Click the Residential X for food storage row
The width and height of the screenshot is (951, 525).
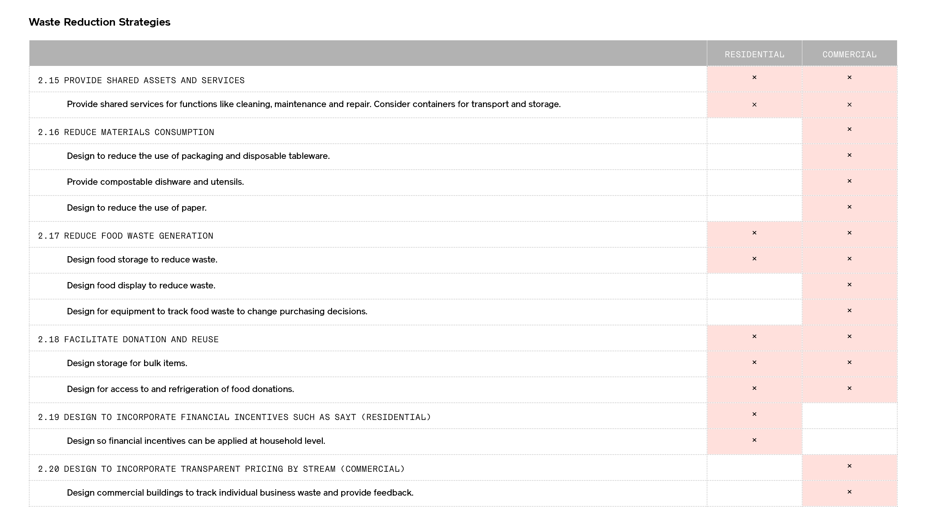754,259
